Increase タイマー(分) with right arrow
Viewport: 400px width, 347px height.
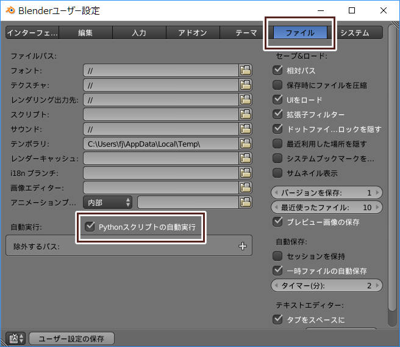point(377,285)
